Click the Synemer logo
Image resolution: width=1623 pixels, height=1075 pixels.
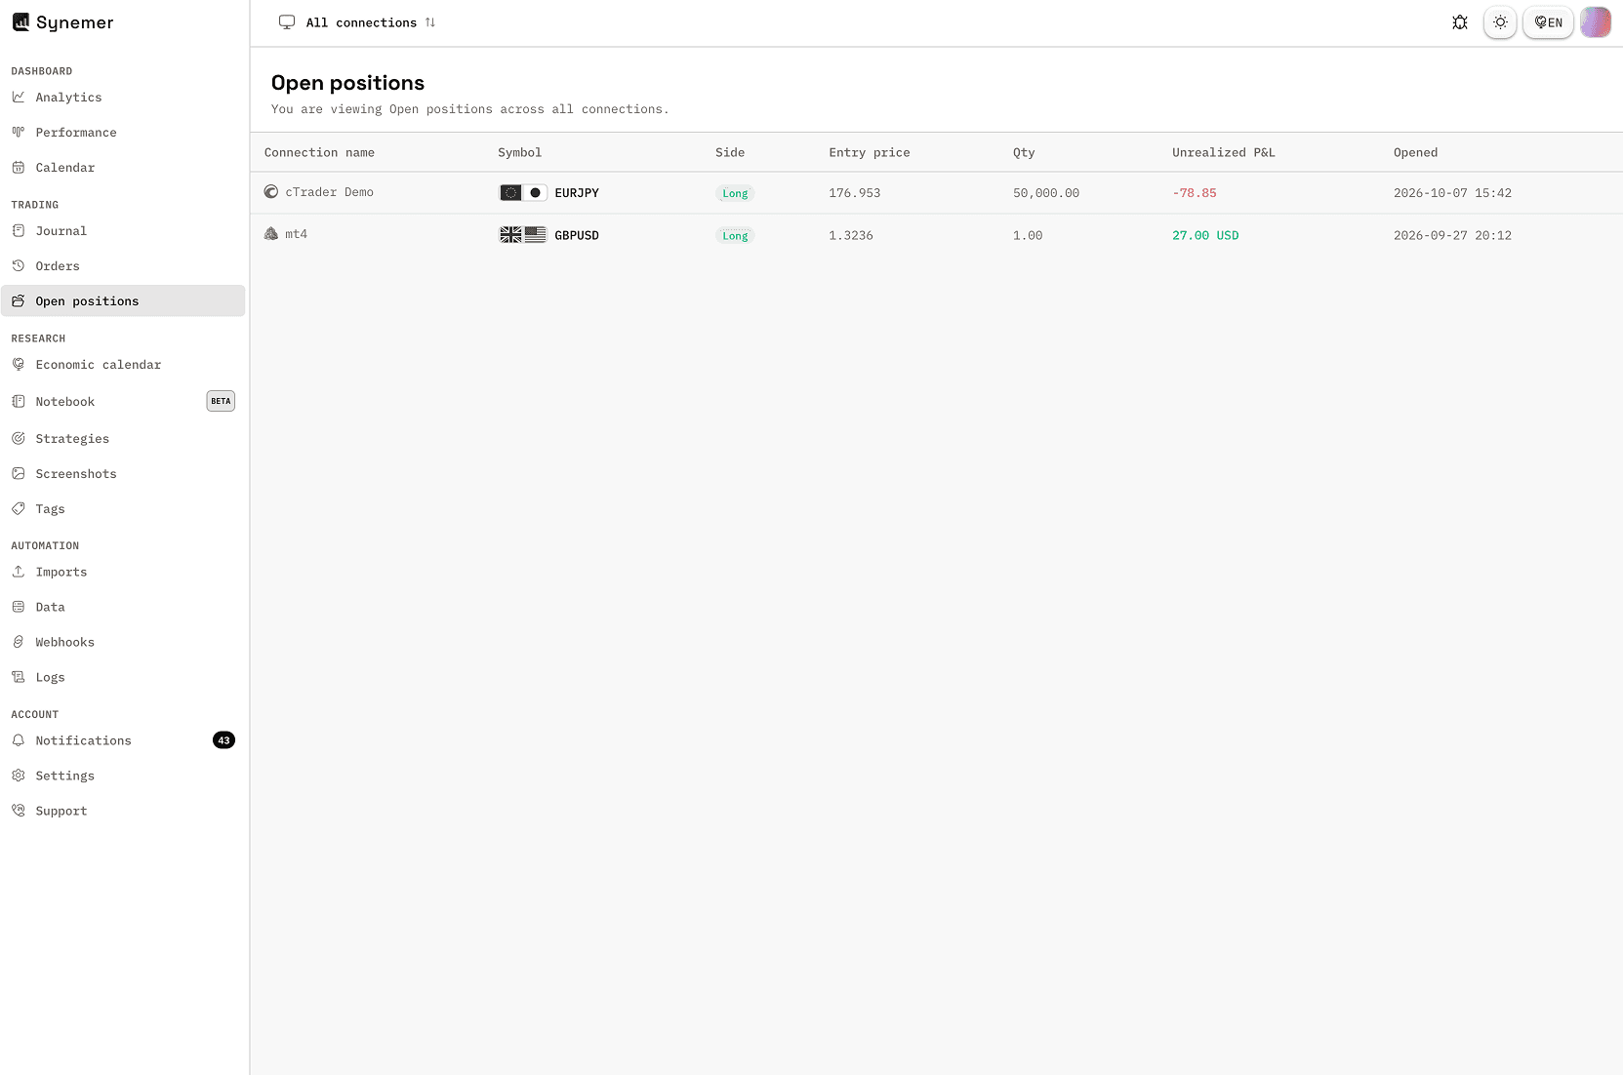pyautogui.click(x=62, y=22)
